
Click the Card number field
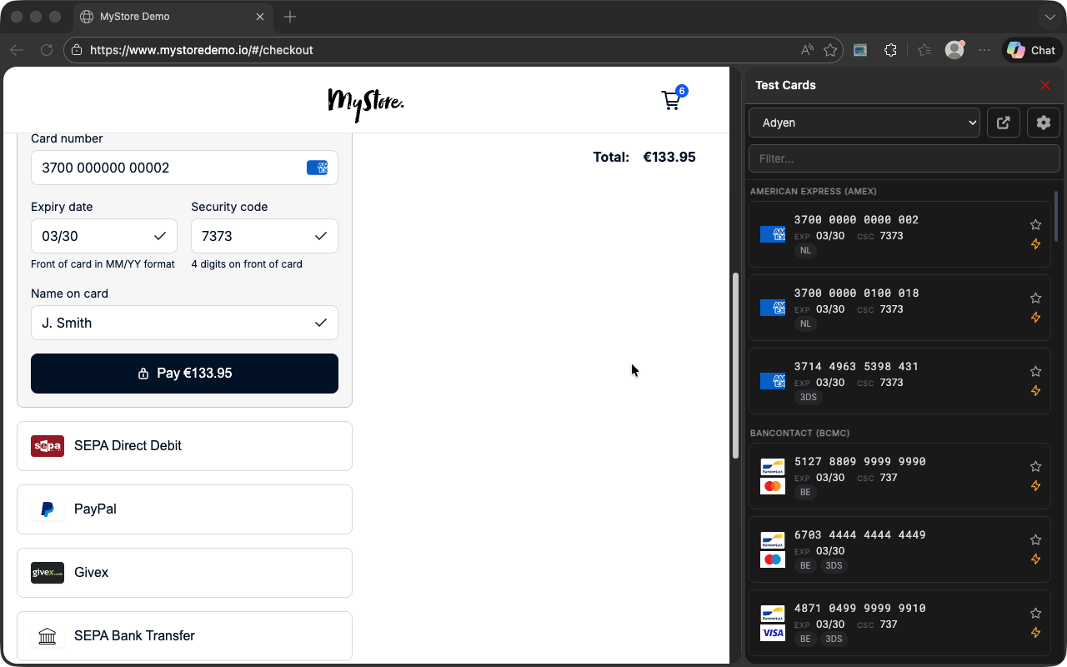pyautogui.click(x=184, y=168)
